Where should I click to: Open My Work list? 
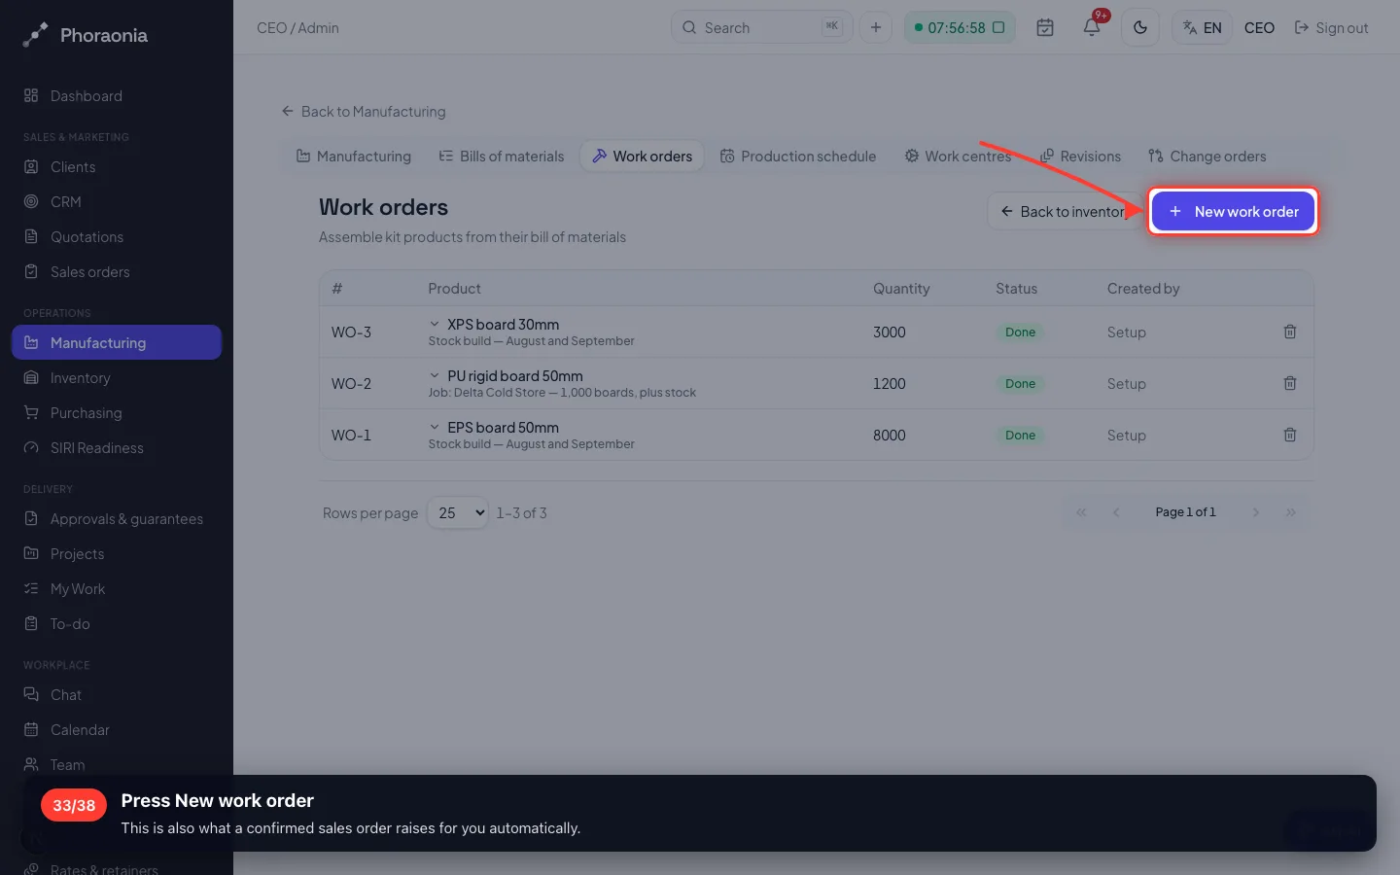(x=117, y=588)
